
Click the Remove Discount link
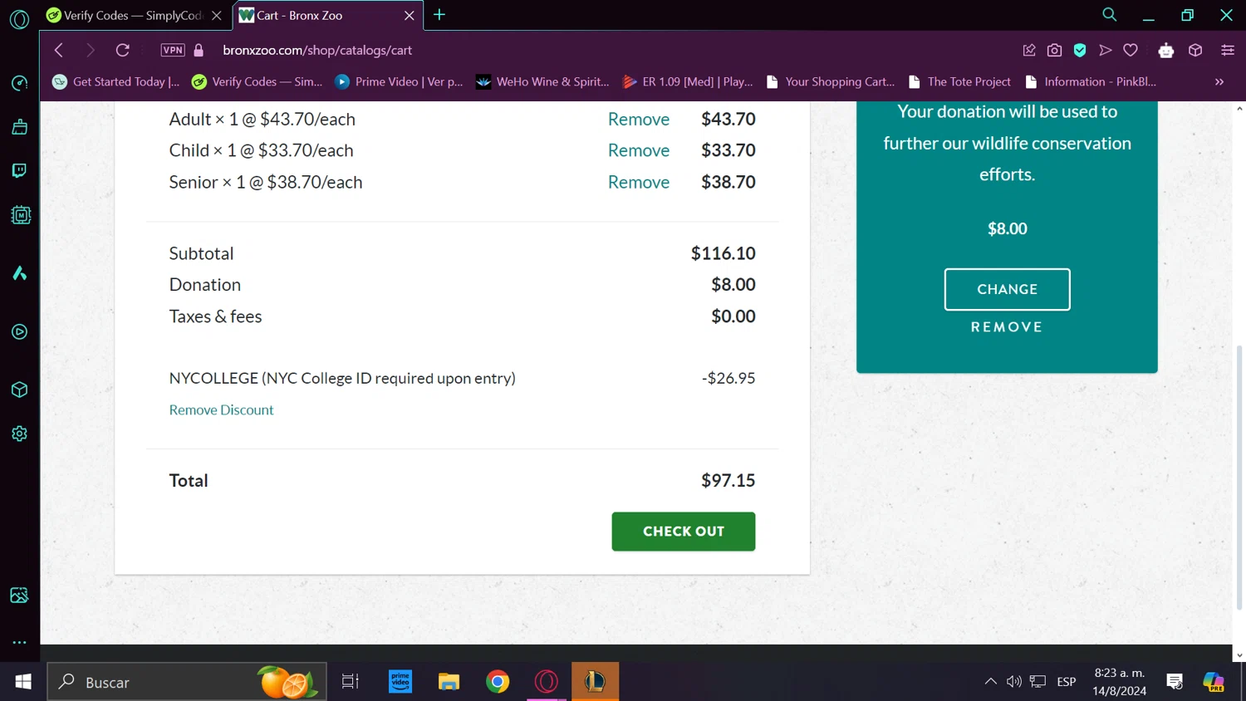(x=221, y=409)
